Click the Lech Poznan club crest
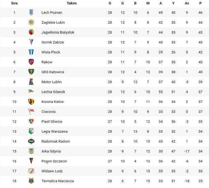 (x=31, y=13)
